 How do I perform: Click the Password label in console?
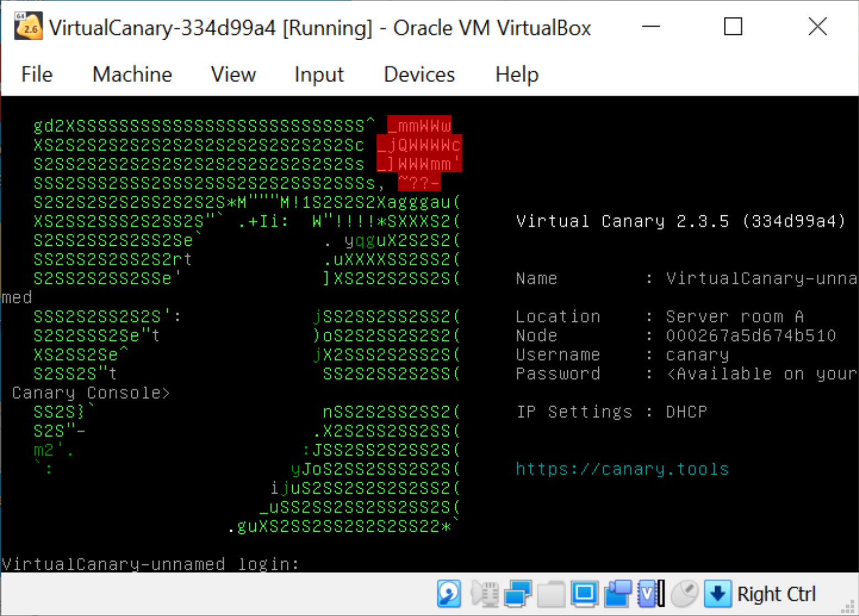558,374
